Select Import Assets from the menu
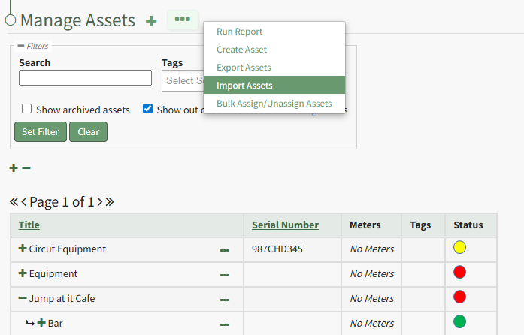524x335 pixels. click(x=244, y=86)
